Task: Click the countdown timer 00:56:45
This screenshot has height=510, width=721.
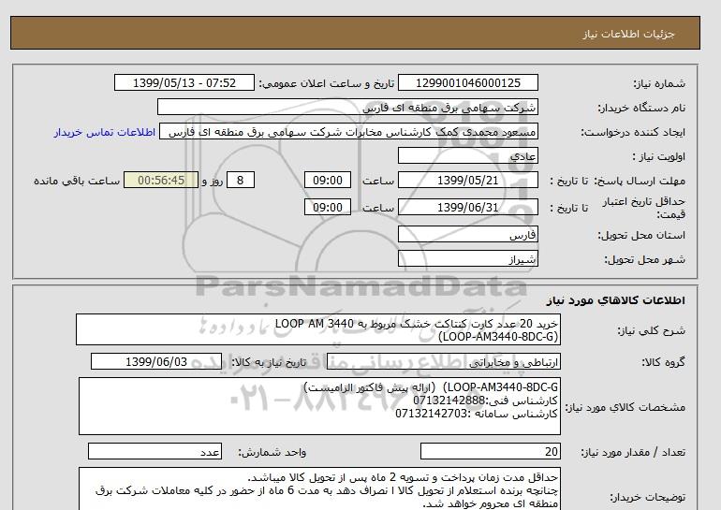Action: click(161, 180)
